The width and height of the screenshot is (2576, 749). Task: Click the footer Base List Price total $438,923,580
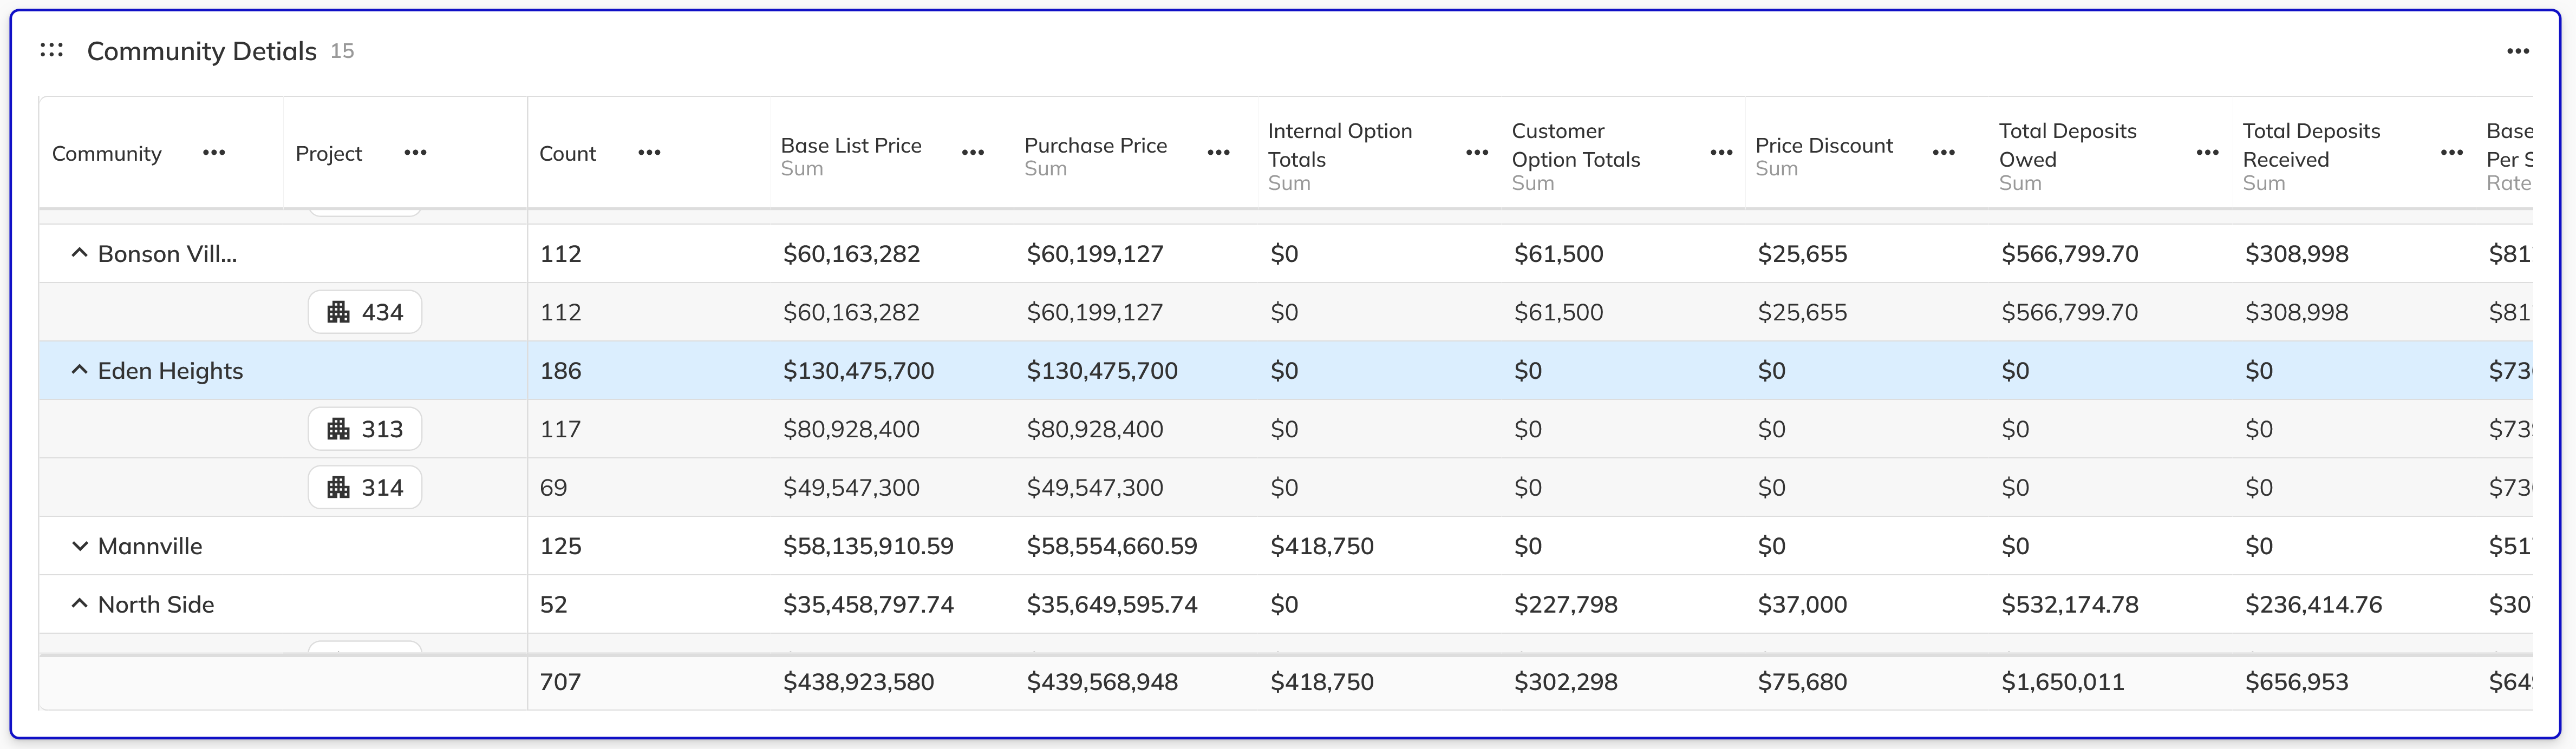coord(858,682)
